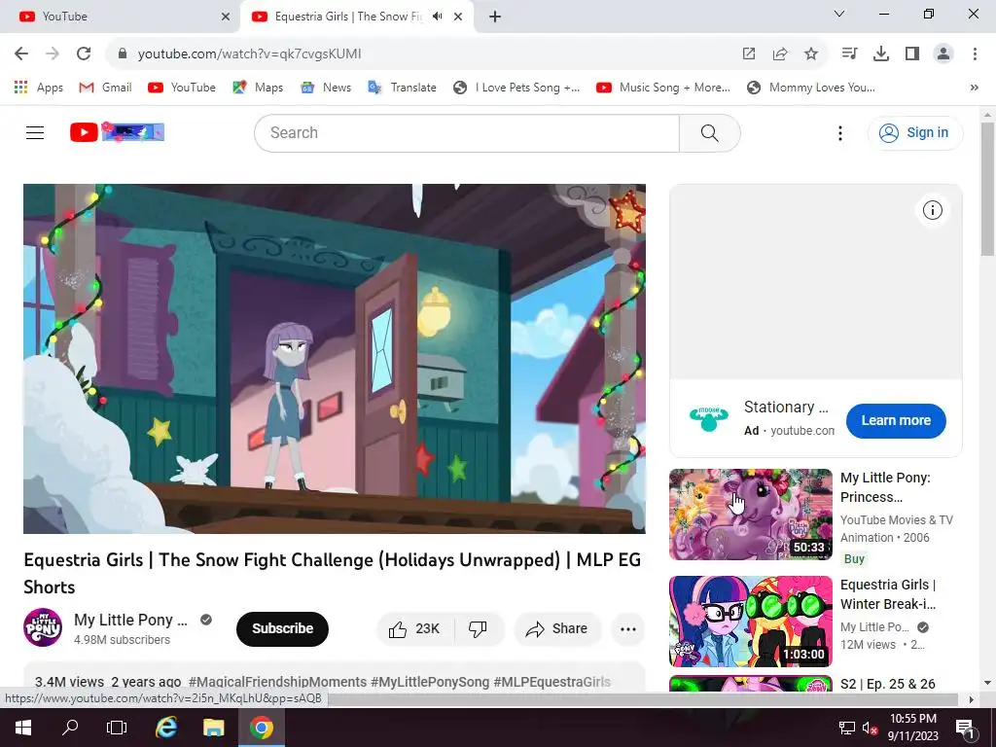Open the 'My Little Pony: Princess…' title
The width and height of the screenshot is (996, 747).
[885, 487]
